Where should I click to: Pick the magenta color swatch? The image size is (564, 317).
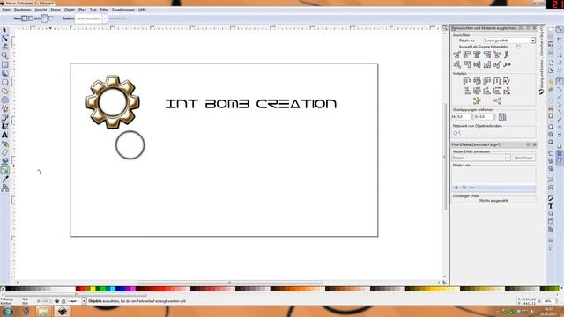point(133,289)
